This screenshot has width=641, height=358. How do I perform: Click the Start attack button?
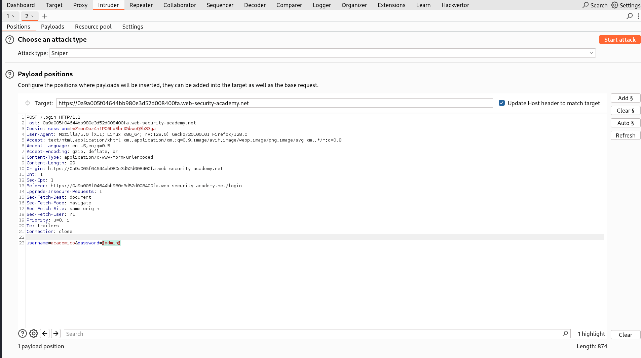(619, 39)
